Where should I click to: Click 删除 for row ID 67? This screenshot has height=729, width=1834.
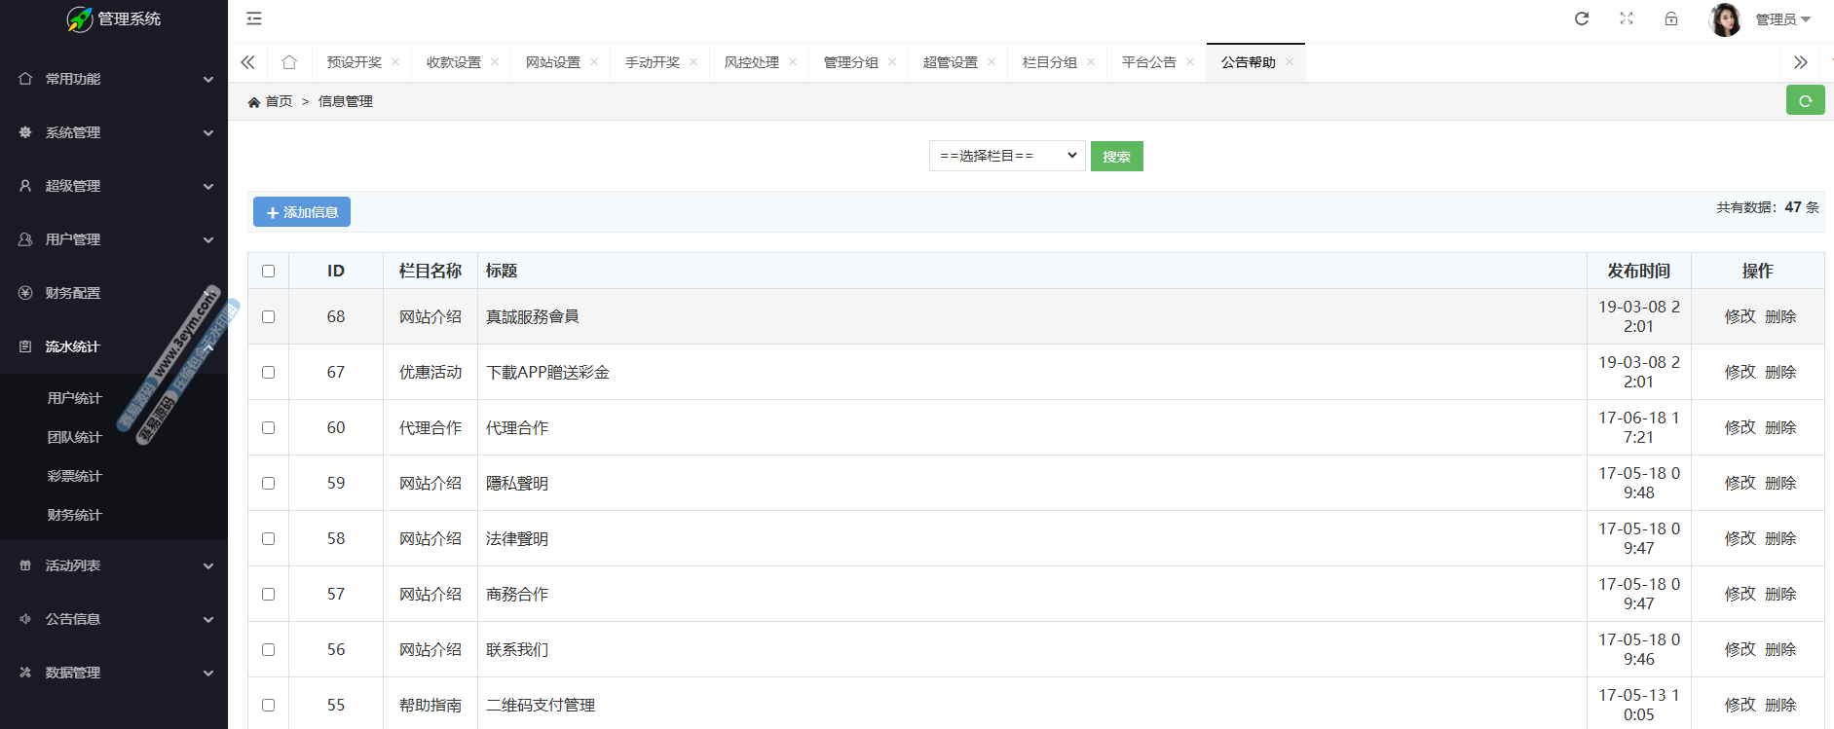[x=1780, y=373]
